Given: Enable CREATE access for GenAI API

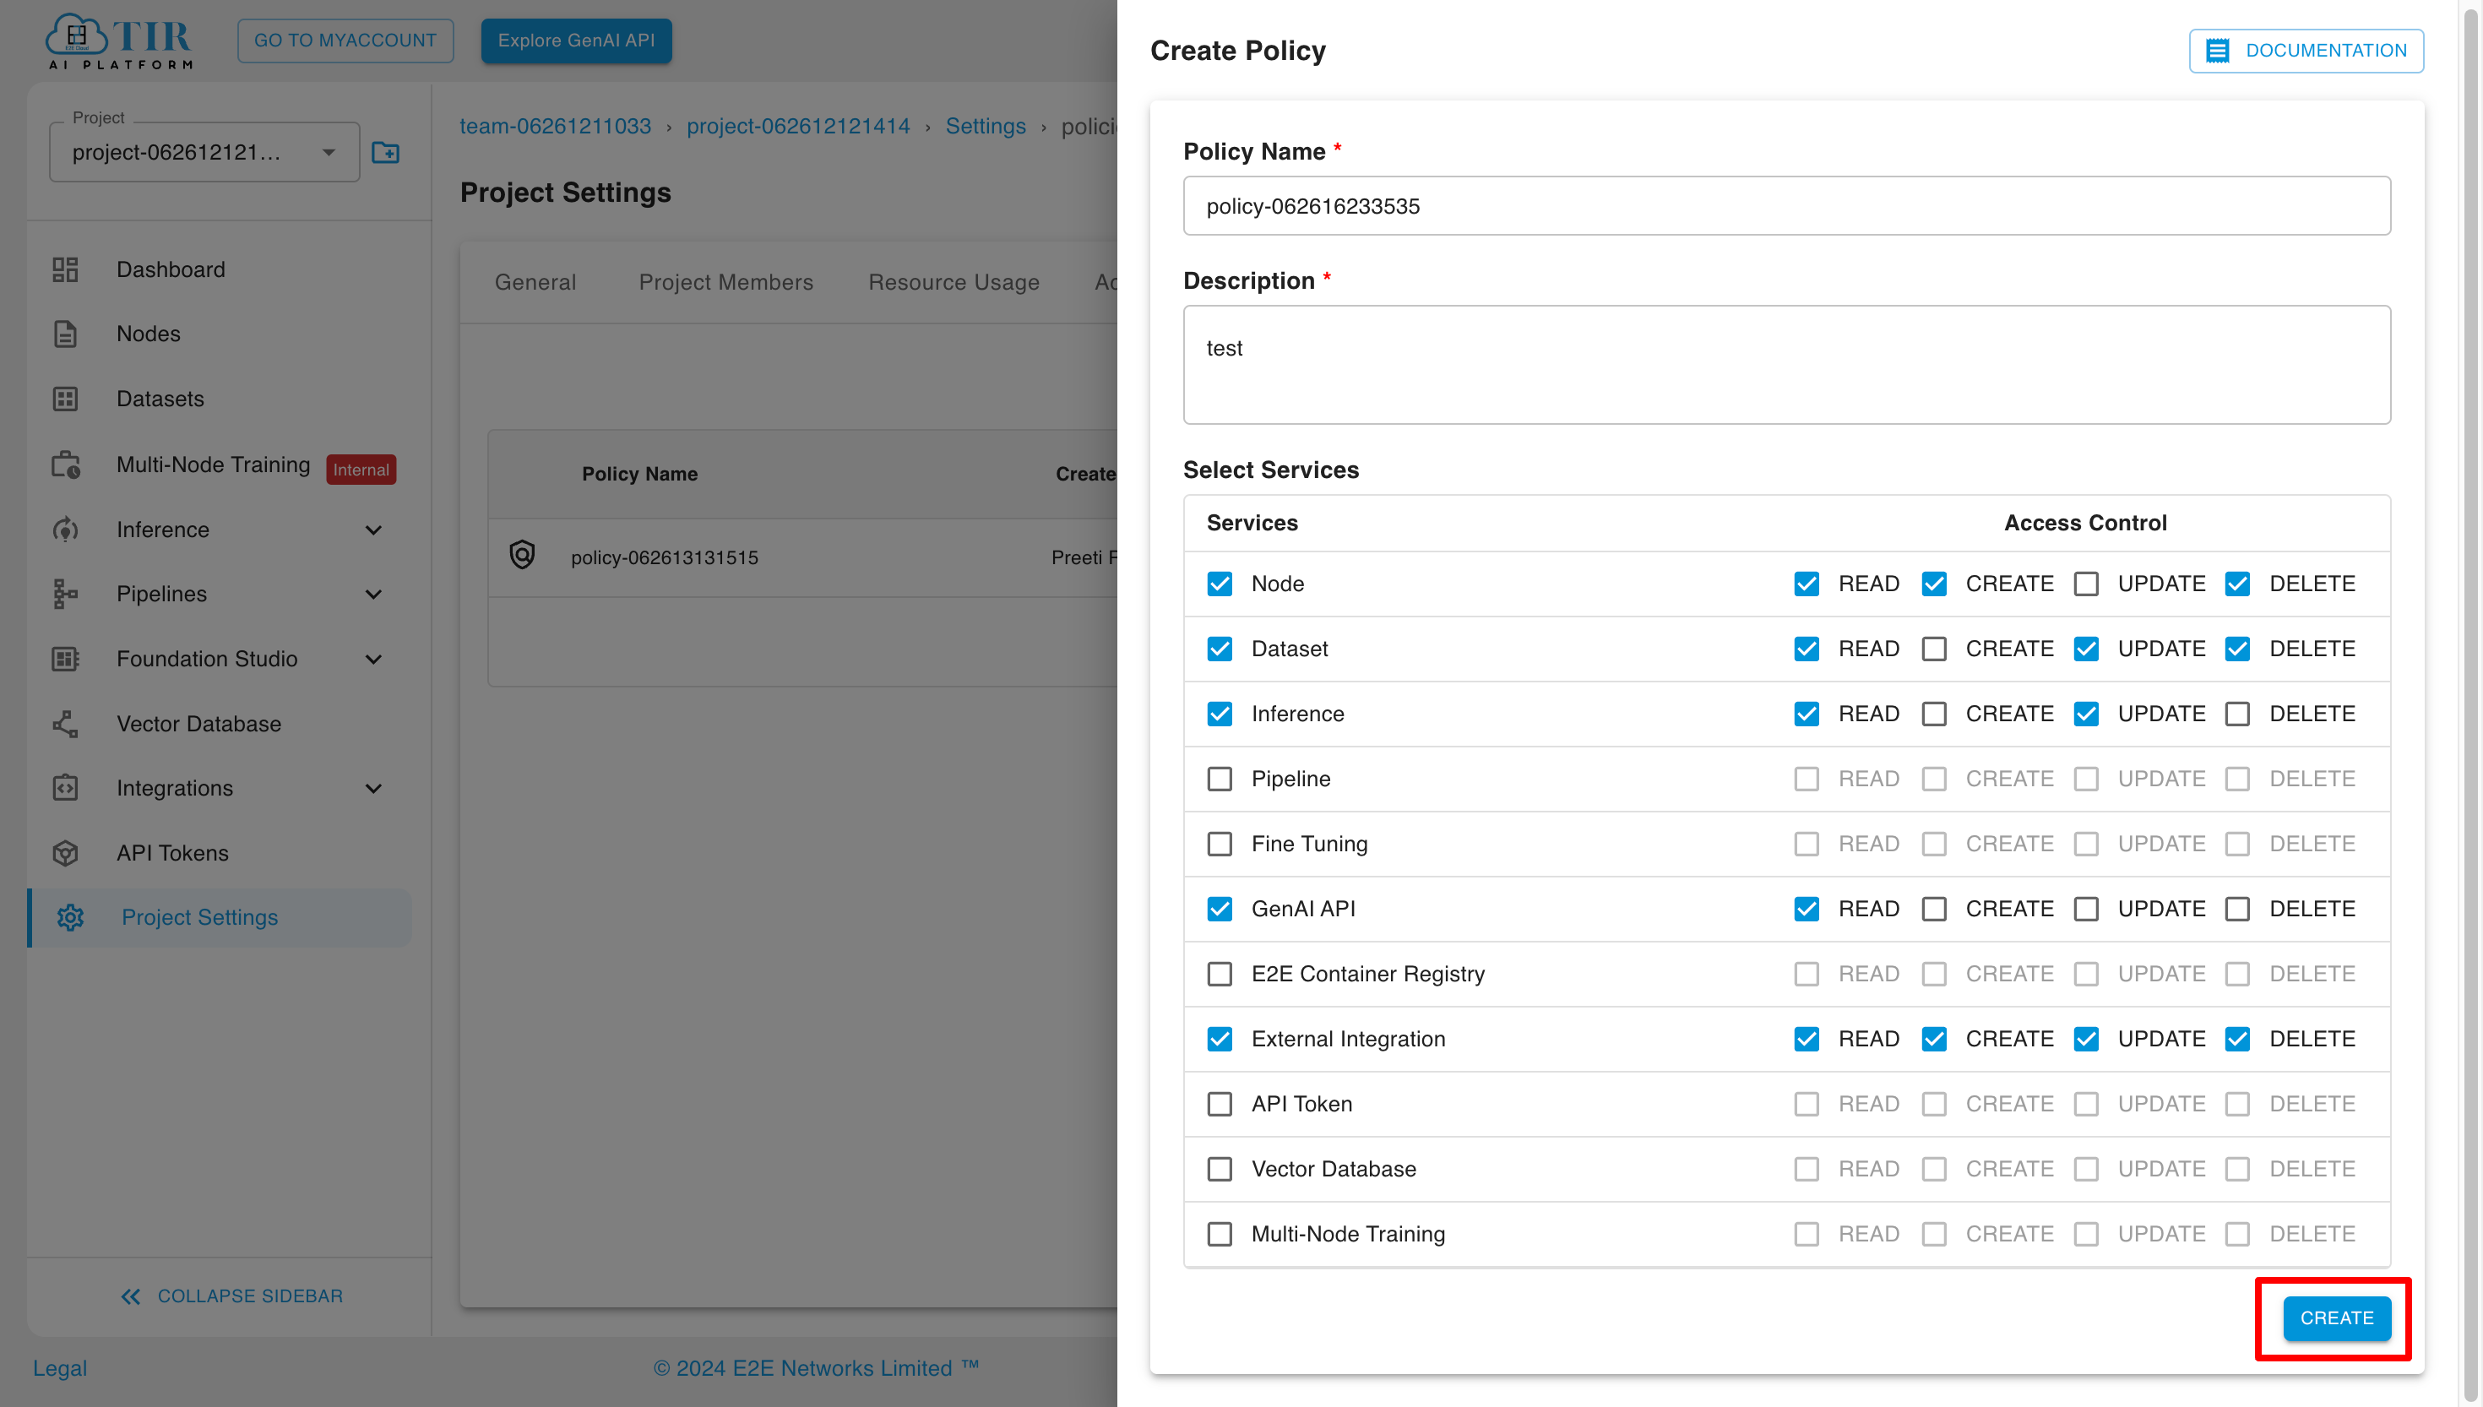Looking at the screenshot, I should [1934, 910].
